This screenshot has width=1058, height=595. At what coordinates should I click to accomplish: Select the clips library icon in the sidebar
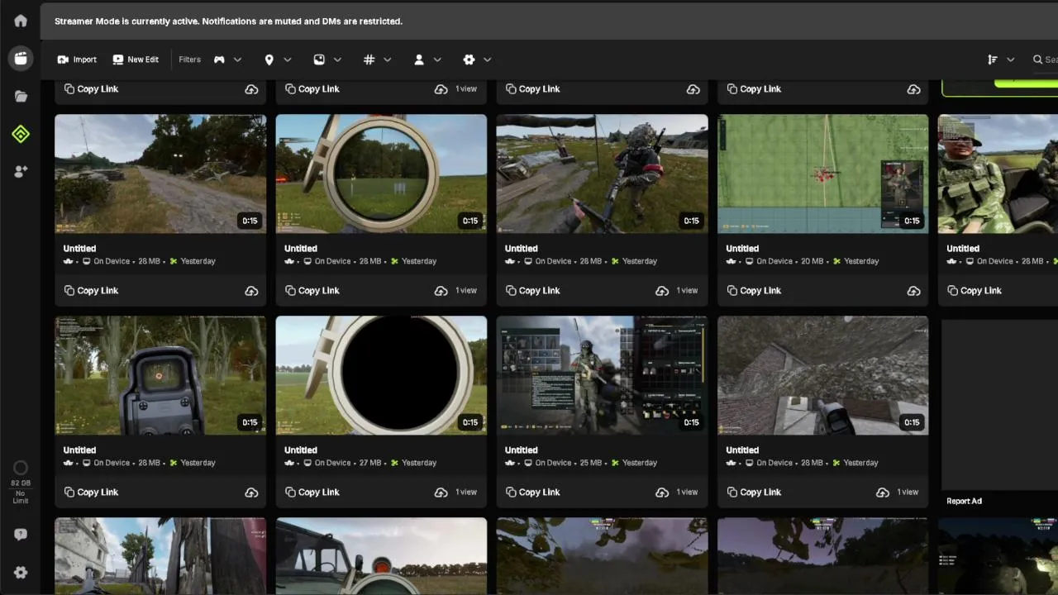[21, 59]
